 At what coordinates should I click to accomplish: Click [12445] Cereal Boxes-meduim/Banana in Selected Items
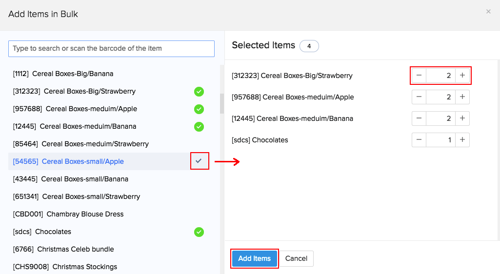click(x=292, y=118)
